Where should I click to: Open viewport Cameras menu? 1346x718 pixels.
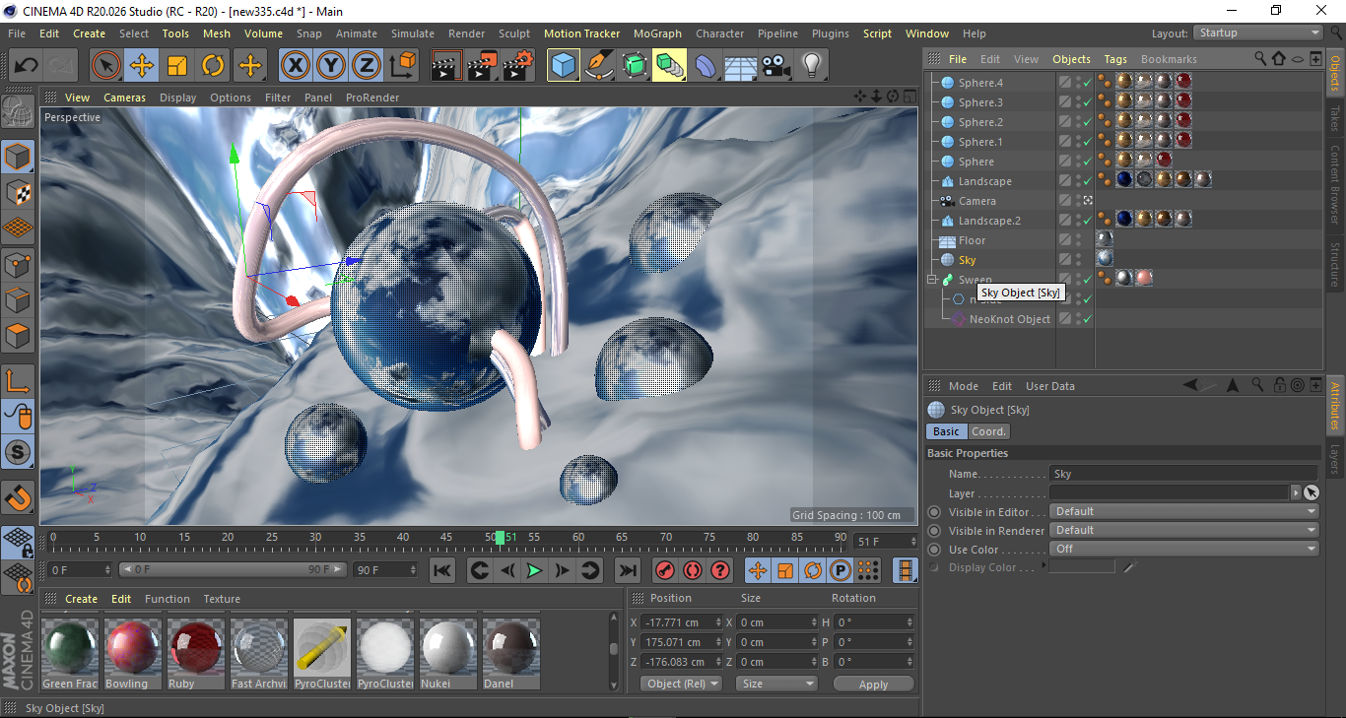(125, 98)
